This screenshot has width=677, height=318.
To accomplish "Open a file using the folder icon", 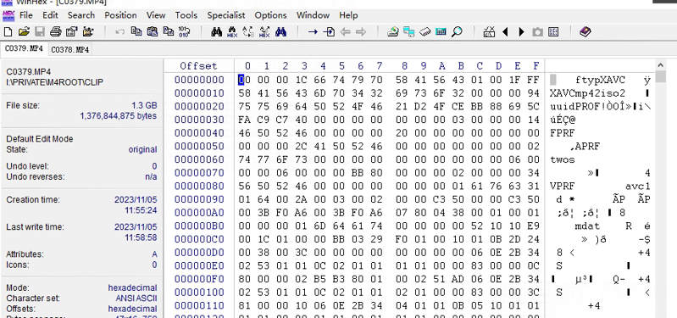I will click(24, 31).
